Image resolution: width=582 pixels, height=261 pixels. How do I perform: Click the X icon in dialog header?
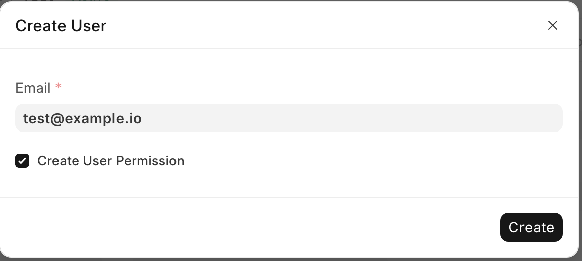552,26
